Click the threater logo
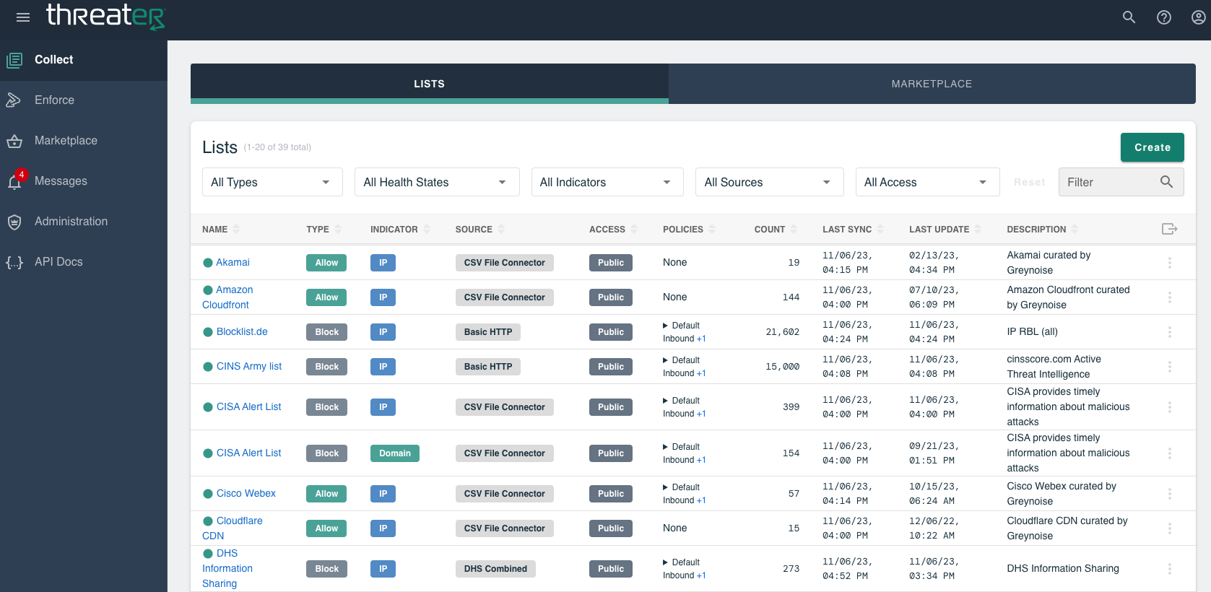 105,16
